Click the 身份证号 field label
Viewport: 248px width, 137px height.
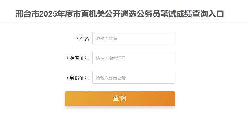(79, 78)
